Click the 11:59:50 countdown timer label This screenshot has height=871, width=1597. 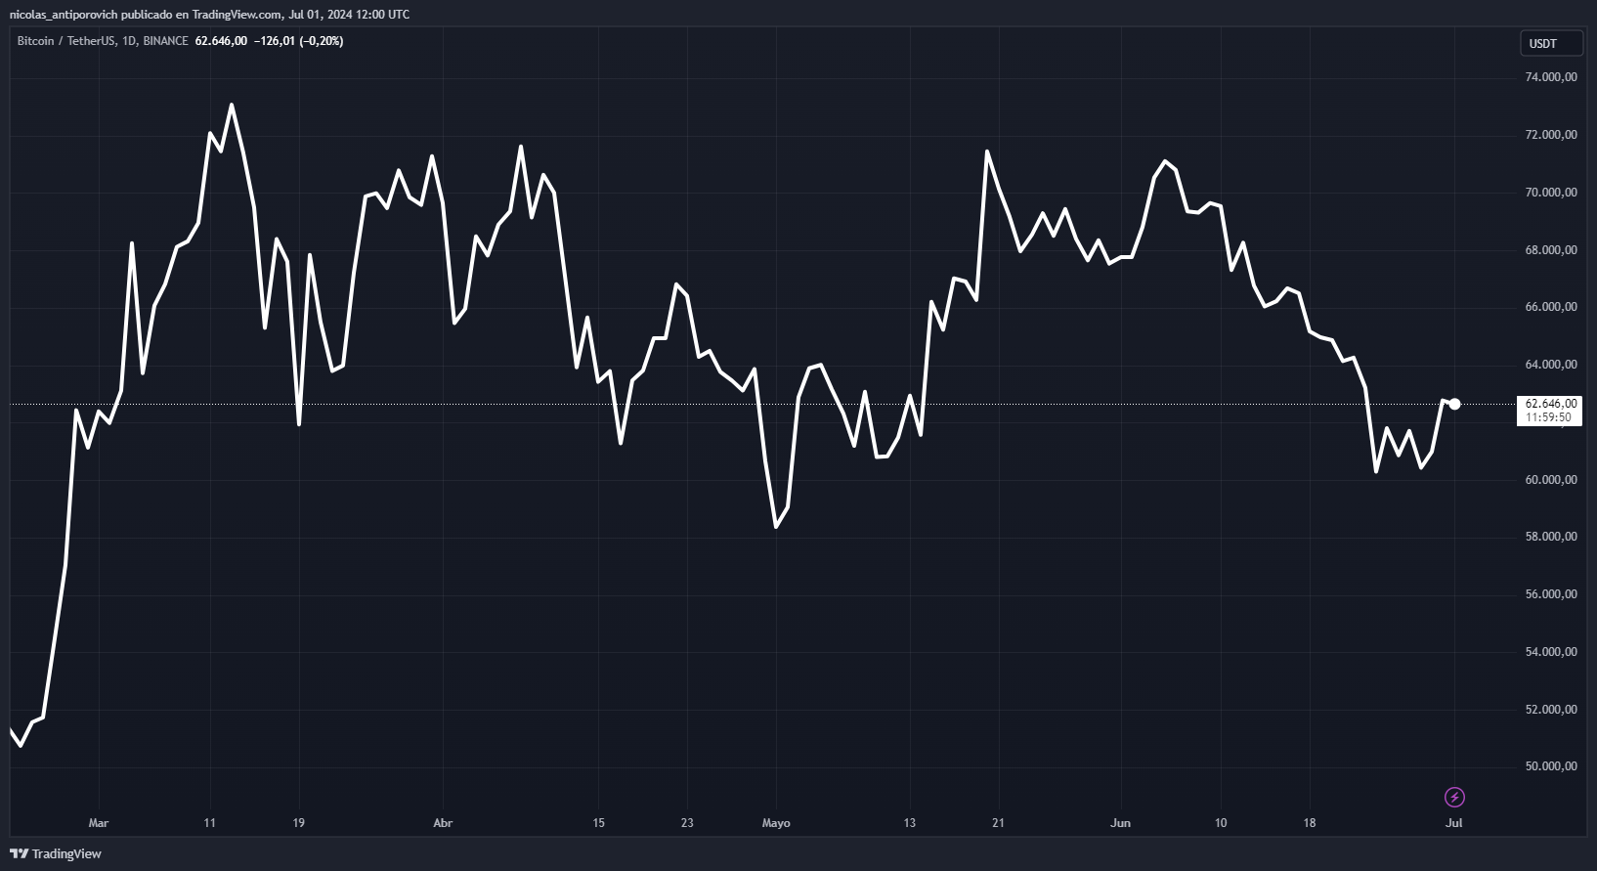coord(1548,417)
